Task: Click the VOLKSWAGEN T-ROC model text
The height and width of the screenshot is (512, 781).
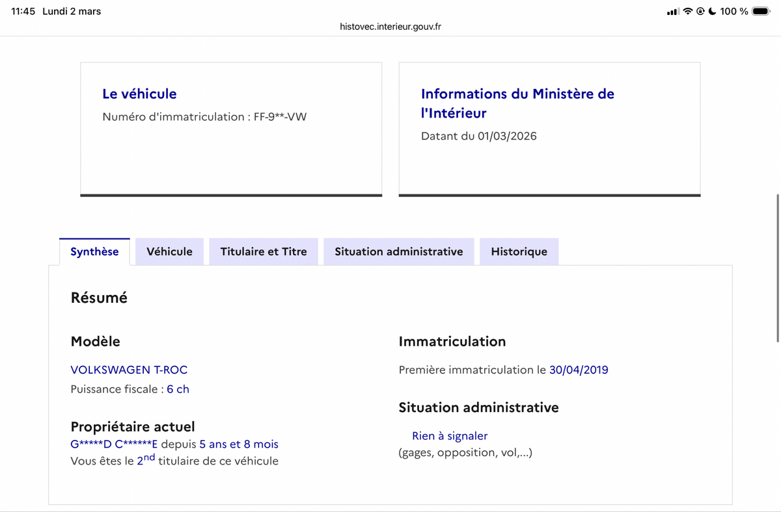Action: tap(129, 370)
